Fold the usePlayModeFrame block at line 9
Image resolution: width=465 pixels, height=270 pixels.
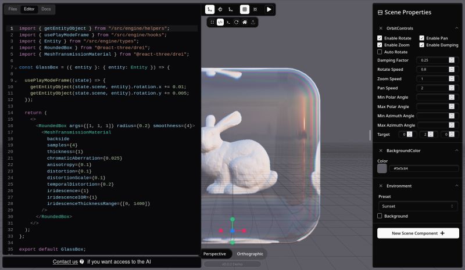point(16,81)
